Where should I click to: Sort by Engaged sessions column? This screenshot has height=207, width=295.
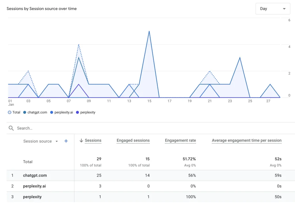(x=133, y=141)
